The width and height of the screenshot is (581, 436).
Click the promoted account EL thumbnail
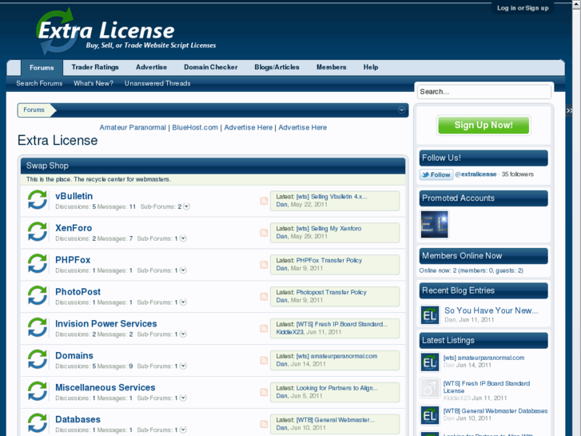pos(434,225)
